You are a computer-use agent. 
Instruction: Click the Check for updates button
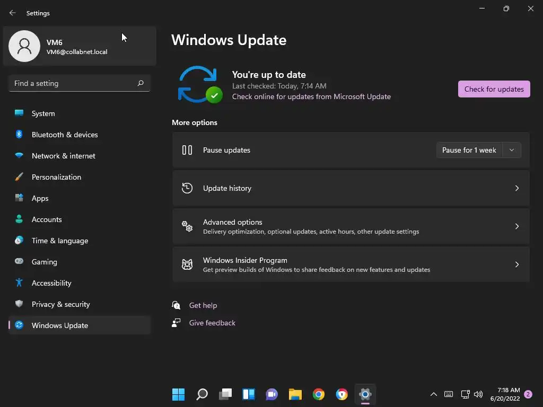pos(494,89)
